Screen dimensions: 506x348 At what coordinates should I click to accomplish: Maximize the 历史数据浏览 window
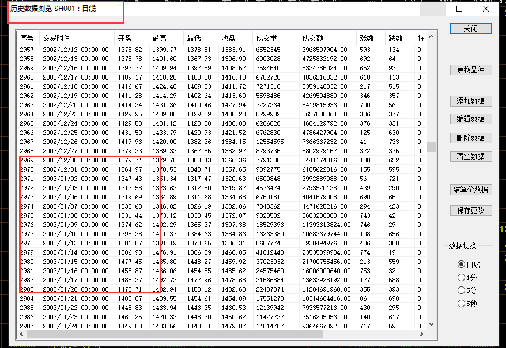[x=459, y=9]
